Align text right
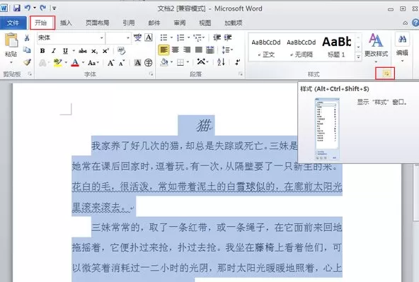 point(187,50)
